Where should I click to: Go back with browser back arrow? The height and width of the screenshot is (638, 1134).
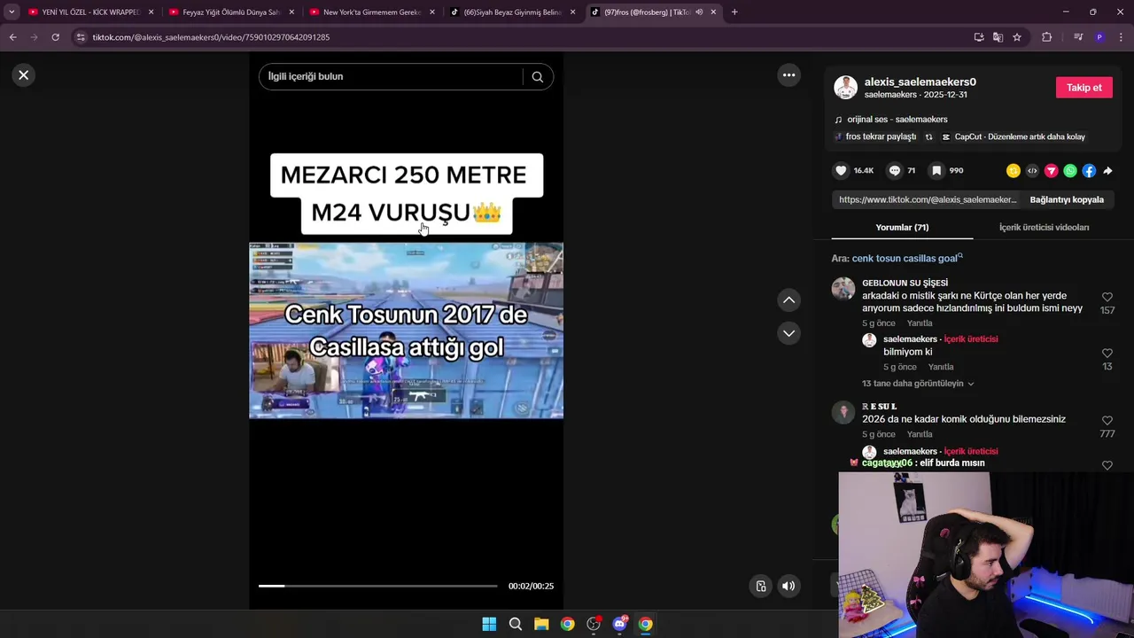pos(12,37)
